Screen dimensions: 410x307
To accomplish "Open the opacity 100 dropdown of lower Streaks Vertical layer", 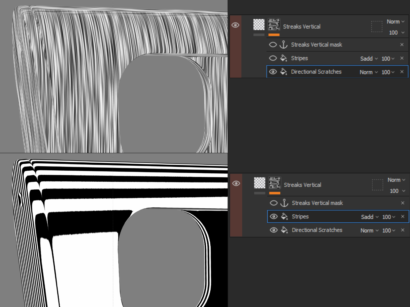I will [x=398, y=191].
